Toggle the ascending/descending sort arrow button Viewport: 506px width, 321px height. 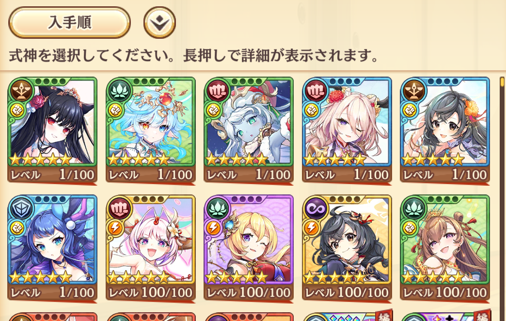click(x=159, y=22)
